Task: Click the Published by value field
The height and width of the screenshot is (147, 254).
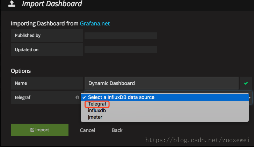Action: click(121, 36)
